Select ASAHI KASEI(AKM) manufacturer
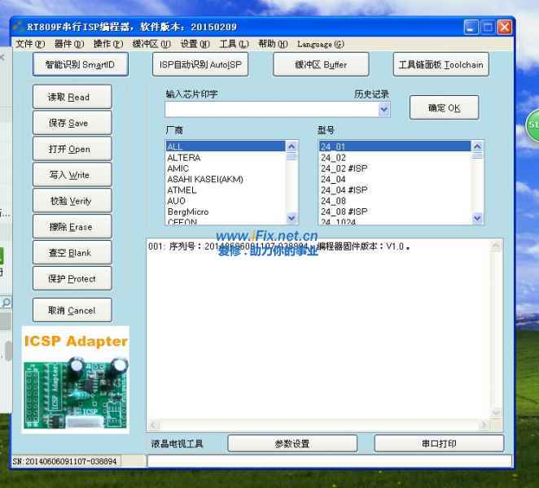539x488 pixels. (x=226, y=179)
